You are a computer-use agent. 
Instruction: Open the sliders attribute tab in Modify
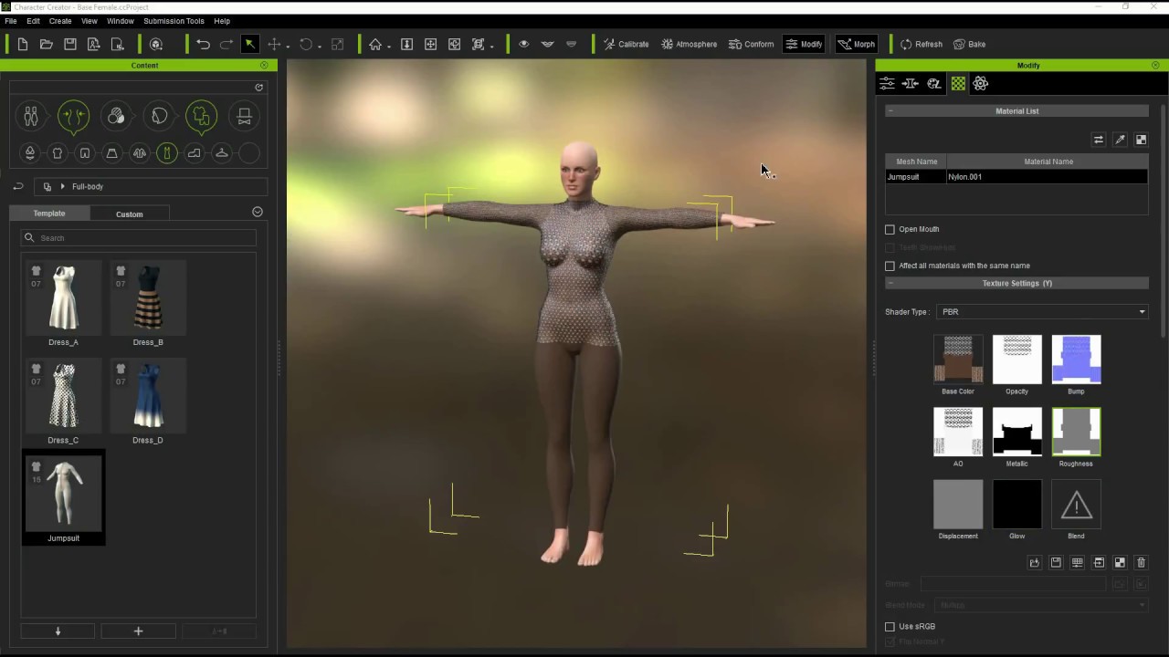point(887,83)
